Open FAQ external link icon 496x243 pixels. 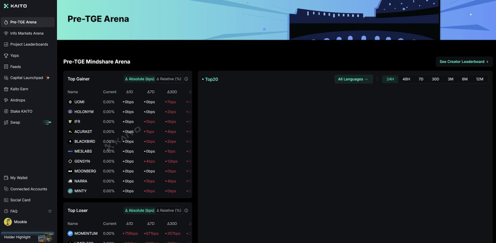(x=50, y=212)
